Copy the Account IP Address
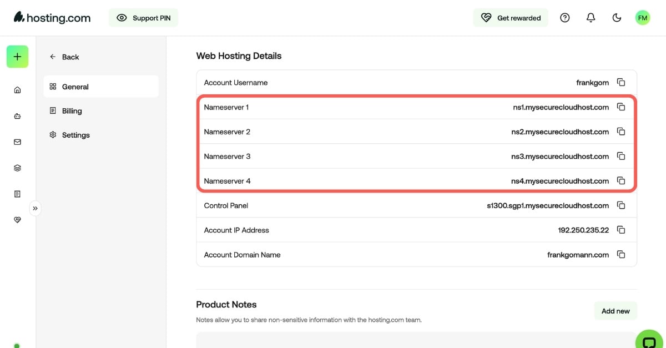Viewport: 666px width, 348px height. coord(621,230)
